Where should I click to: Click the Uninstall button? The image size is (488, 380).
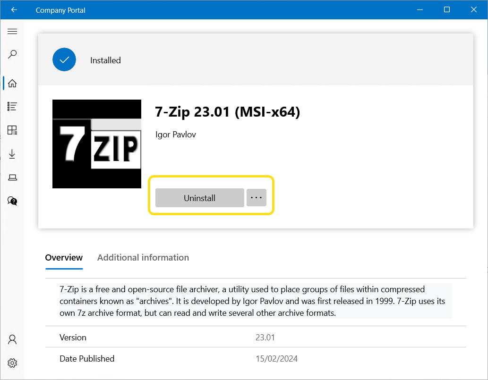point(199,198)
